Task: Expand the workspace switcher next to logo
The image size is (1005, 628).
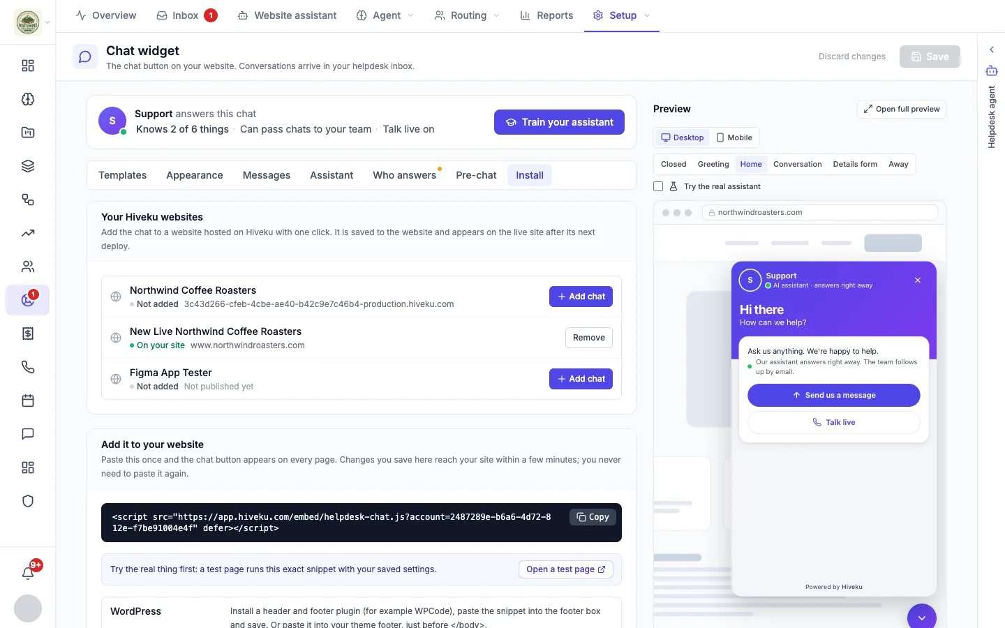Action: 47,22
